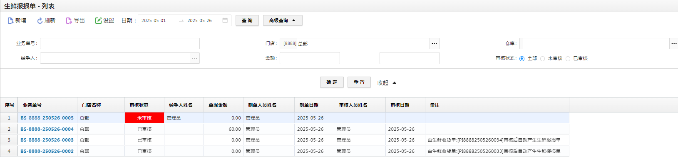Viewport: 678px width, 157px height.
Task: Open the 经手人 picker ellipsis button
Action: pyautogui.click(x=195, y=58)
